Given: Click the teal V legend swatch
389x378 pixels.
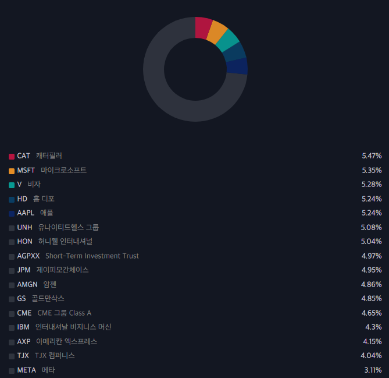Looking at the screenshot, I should (x=12, y=185).
